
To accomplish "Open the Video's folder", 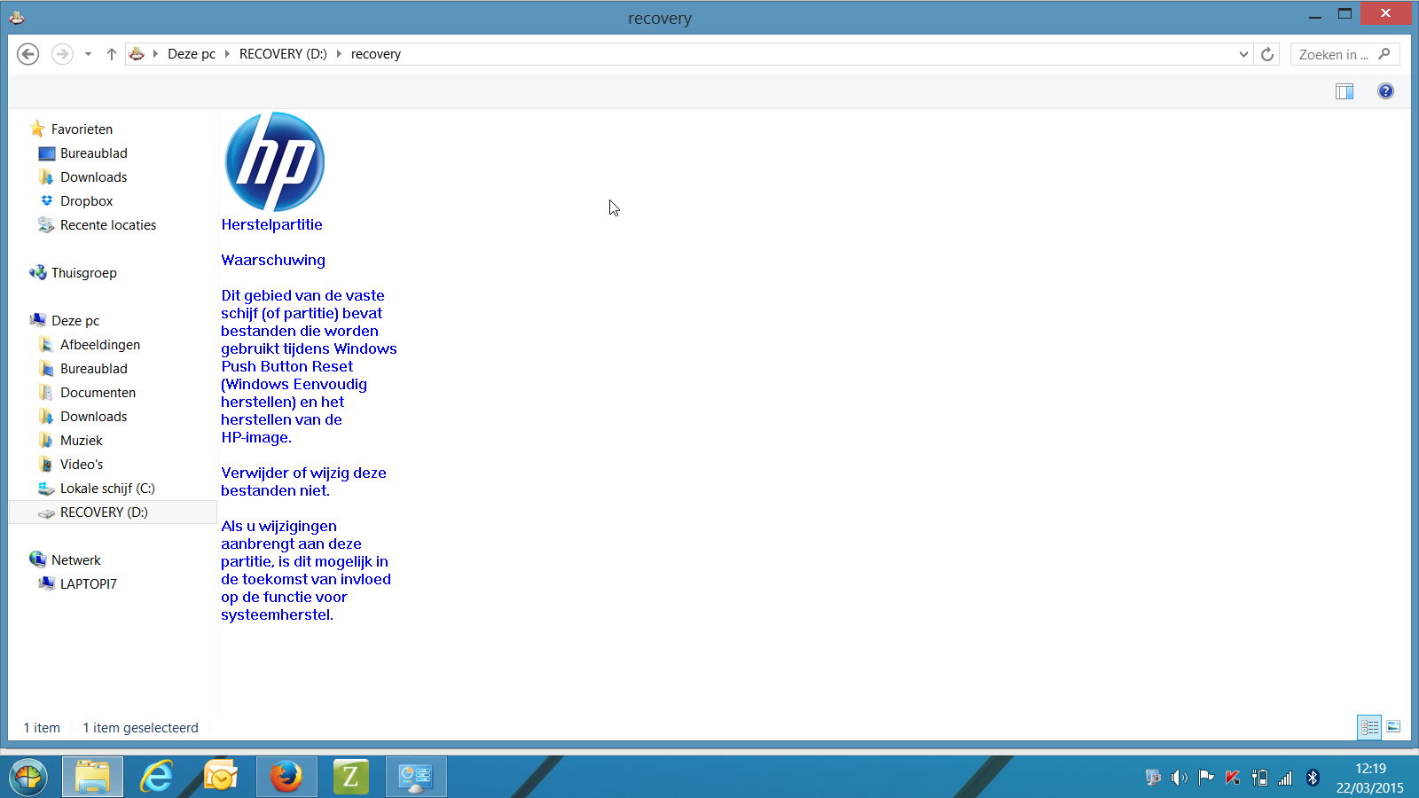I will 81,465.
